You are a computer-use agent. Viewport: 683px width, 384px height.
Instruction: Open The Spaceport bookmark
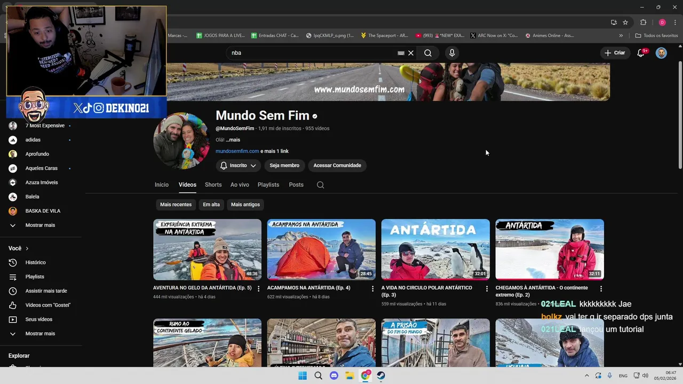pos(384,36)
